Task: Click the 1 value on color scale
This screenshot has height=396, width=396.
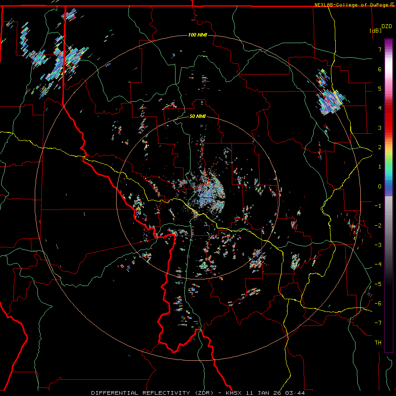Action: point(380,167)
